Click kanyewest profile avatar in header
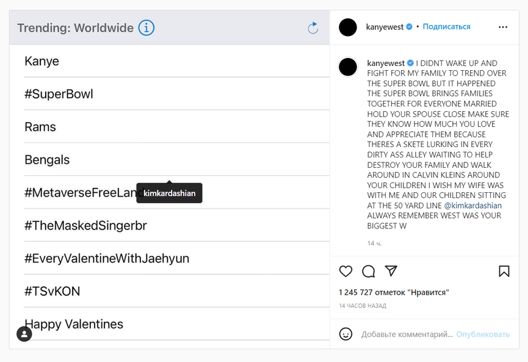Screen dimensions: 528x362 click(x=348, y=27)
